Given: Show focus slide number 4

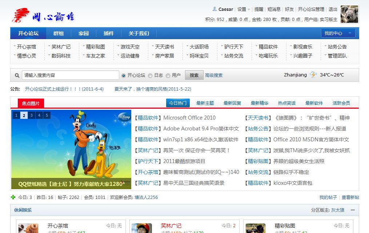Looking at the screenshot, I should pyautogui.click(x=39, y=115).
